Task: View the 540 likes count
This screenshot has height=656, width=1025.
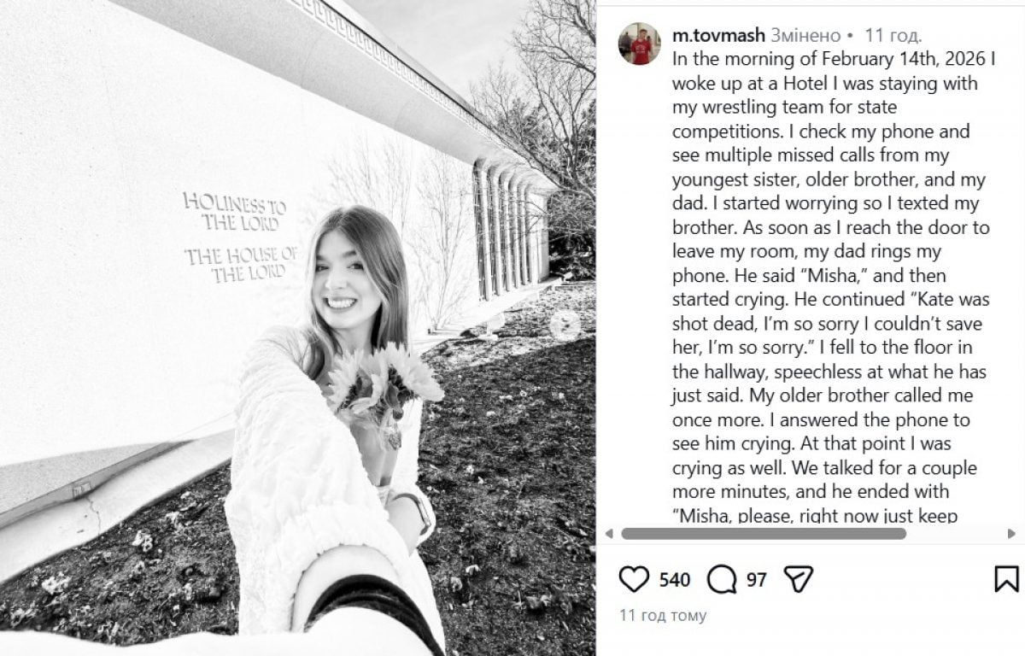Action: (x=675, y=580)
